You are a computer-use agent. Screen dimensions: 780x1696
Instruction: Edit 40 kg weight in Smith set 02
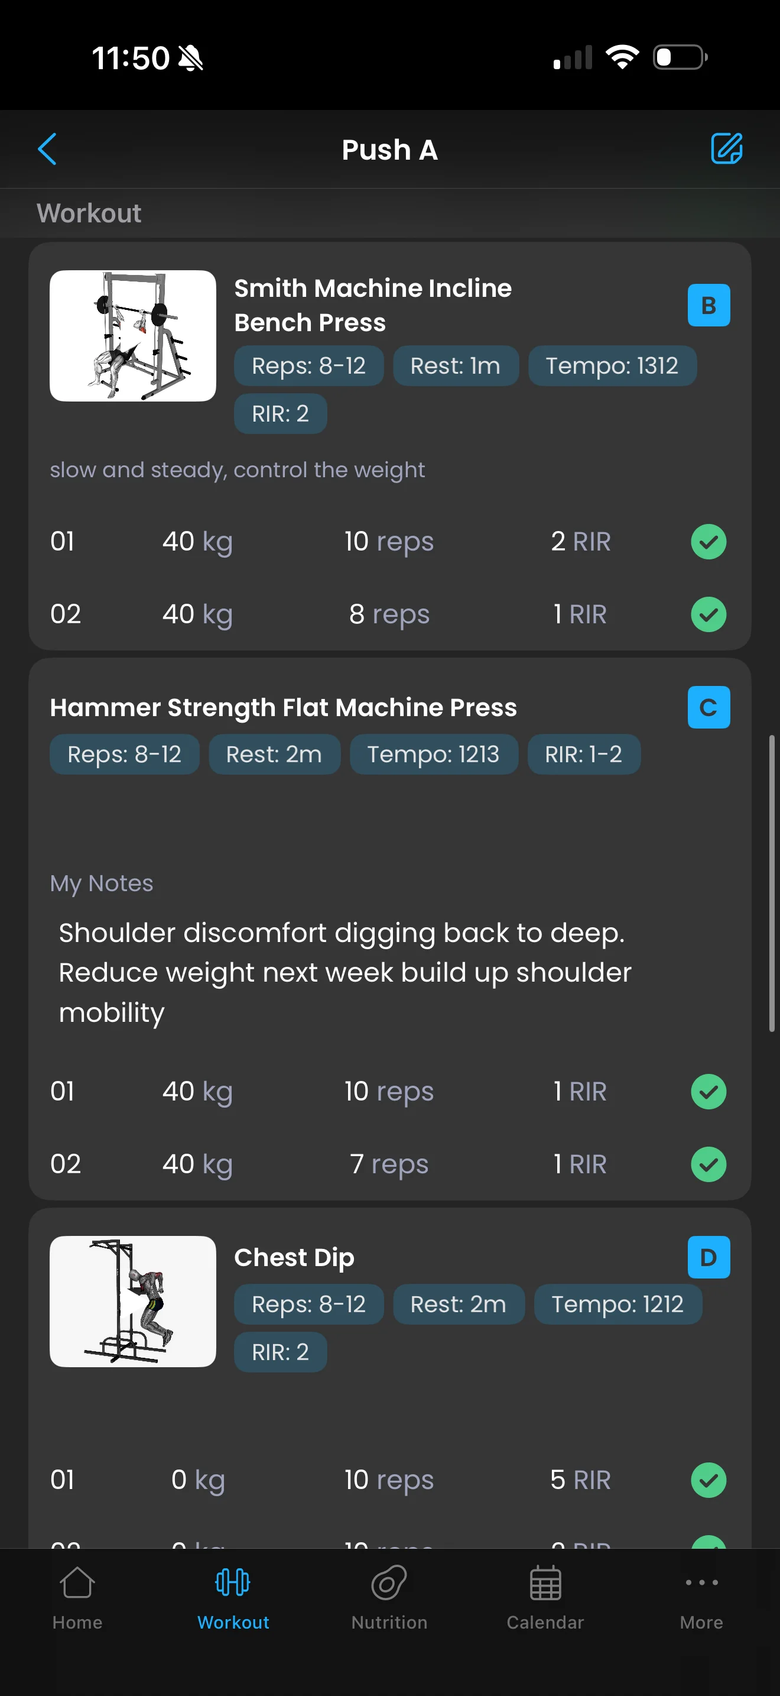click(x=197, y=614)
